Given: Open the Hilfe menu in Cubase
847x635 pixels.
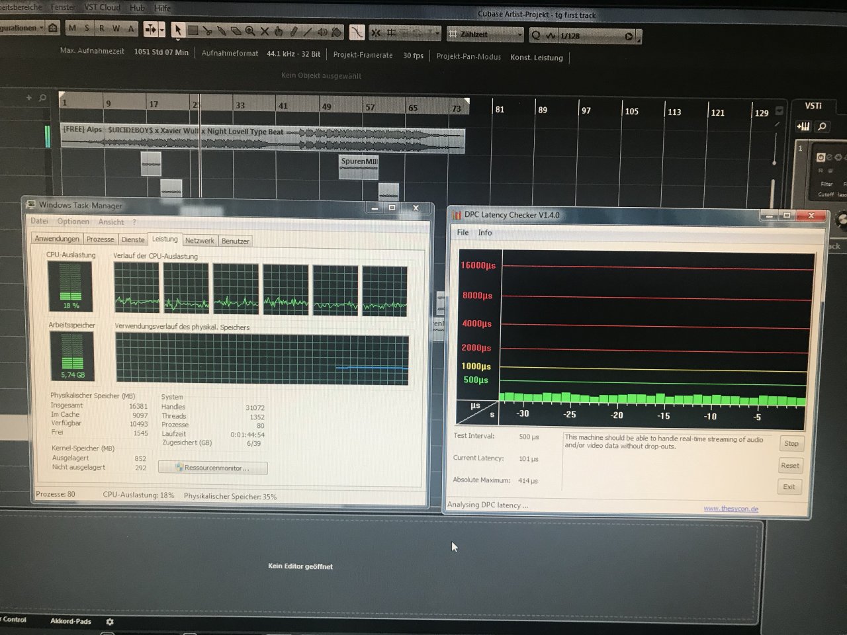Looking at the screenshot, I should 163,8.
